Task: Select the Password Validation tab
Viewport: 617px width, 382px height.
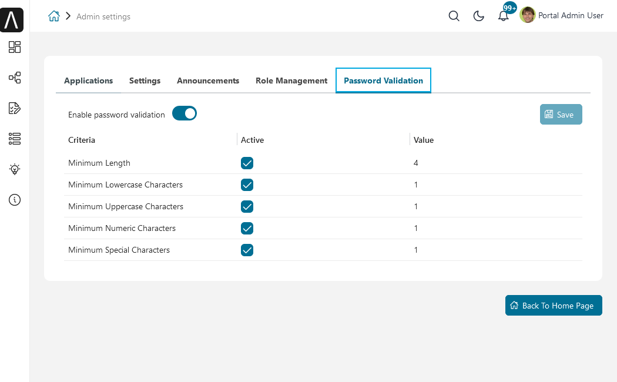Action: click(x=383, y=81)
